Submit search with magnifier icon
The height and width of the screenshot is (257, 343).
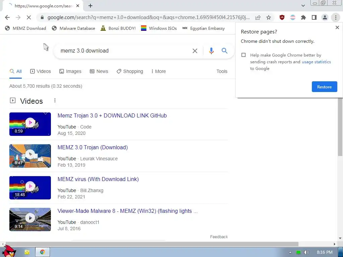pyautogui.click(x=224, y=51)
